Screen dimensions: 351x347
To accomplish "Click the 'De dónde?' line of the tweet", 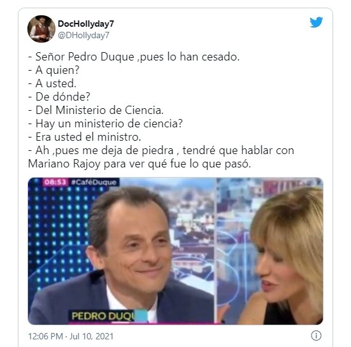I will pyautogui.click(x=59, y=97).
